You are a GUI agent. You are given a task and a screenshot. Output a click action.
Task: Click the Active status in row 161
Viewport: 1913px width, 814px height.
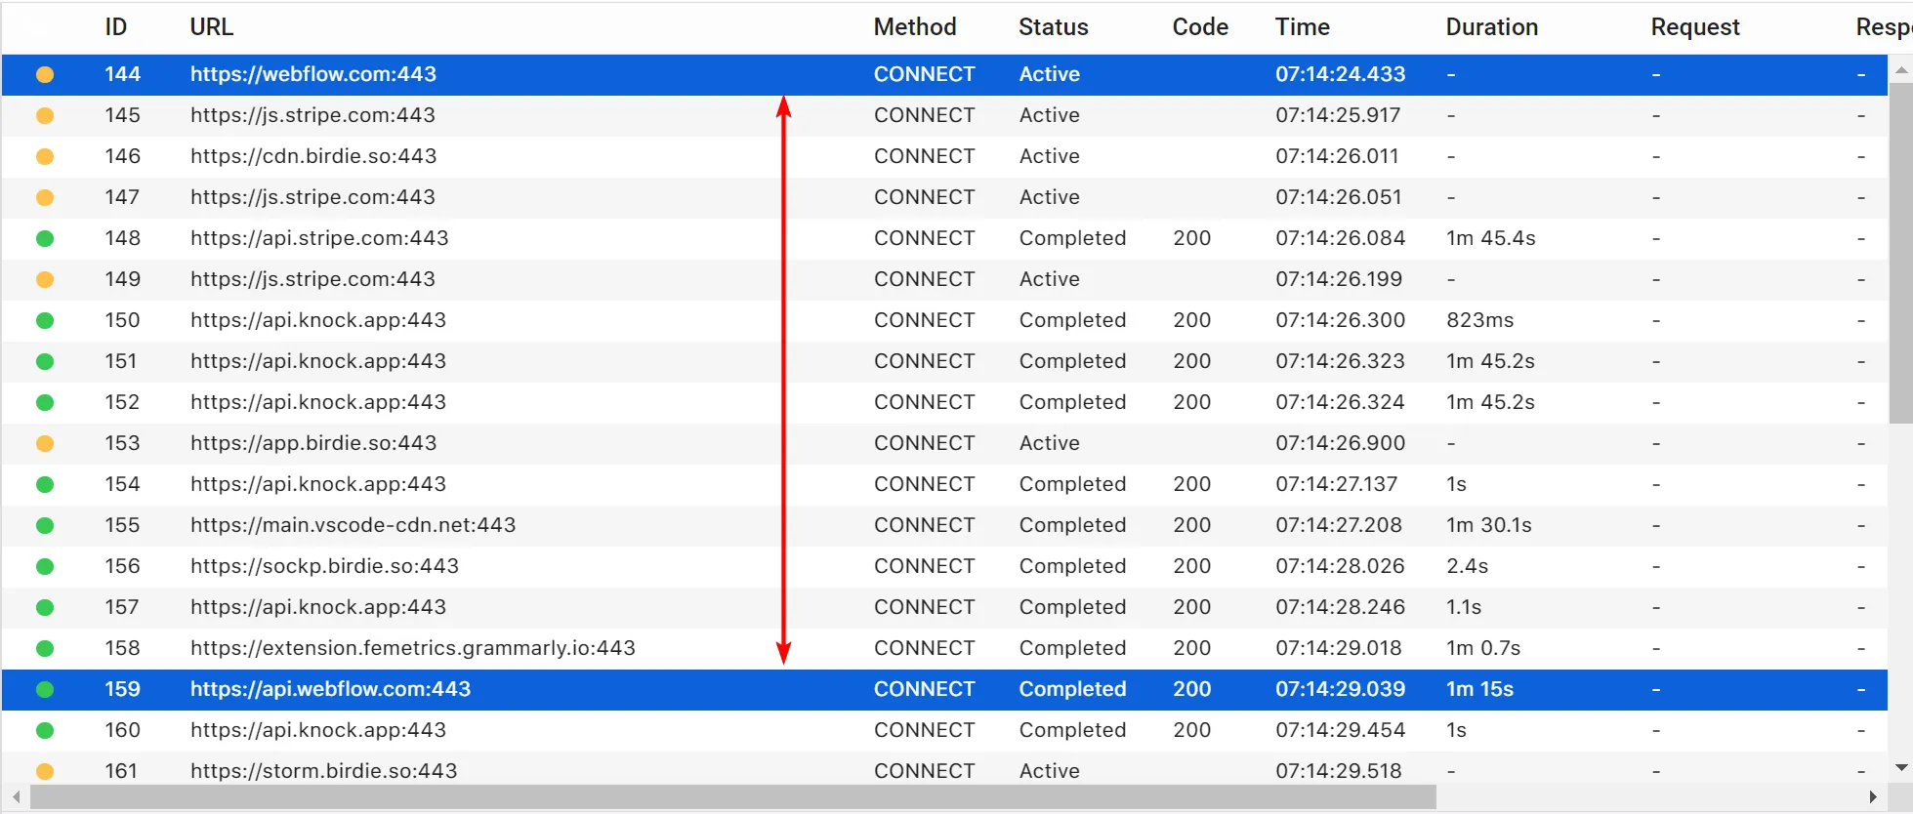1050,771
